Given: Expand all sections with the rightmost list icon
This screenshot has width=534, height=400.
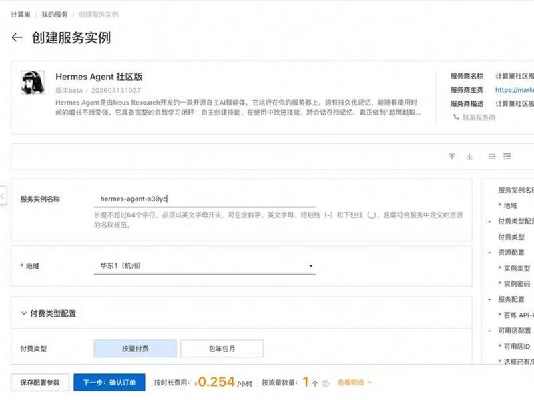Looking at the screenshot, I should click(507, 156).
